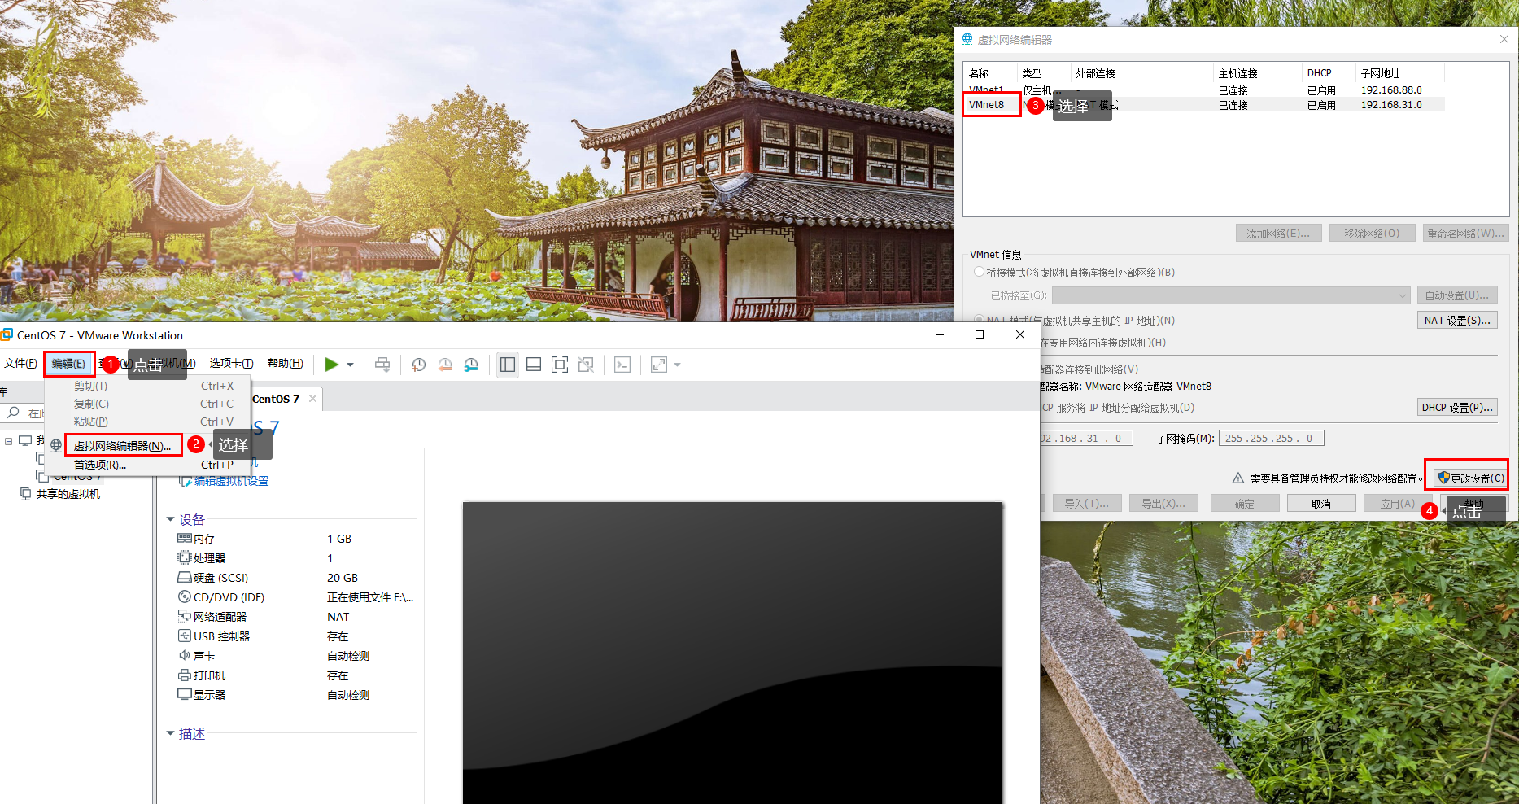Click the 重命名网络(W)... button

[x=1465, y=234]
